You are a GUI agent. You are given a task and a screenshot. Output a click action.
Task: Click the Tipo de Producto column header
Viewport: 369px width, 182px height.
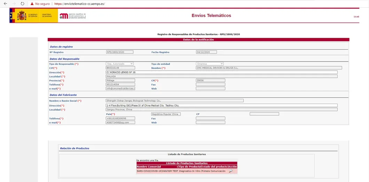(189, 167)
